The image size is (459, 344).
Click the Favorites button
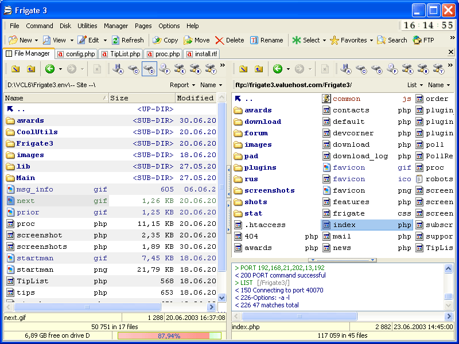click(348, 40)
